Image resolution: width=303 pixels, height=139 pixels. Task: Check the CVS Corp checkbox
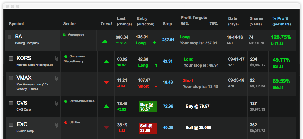pos(11,103)
